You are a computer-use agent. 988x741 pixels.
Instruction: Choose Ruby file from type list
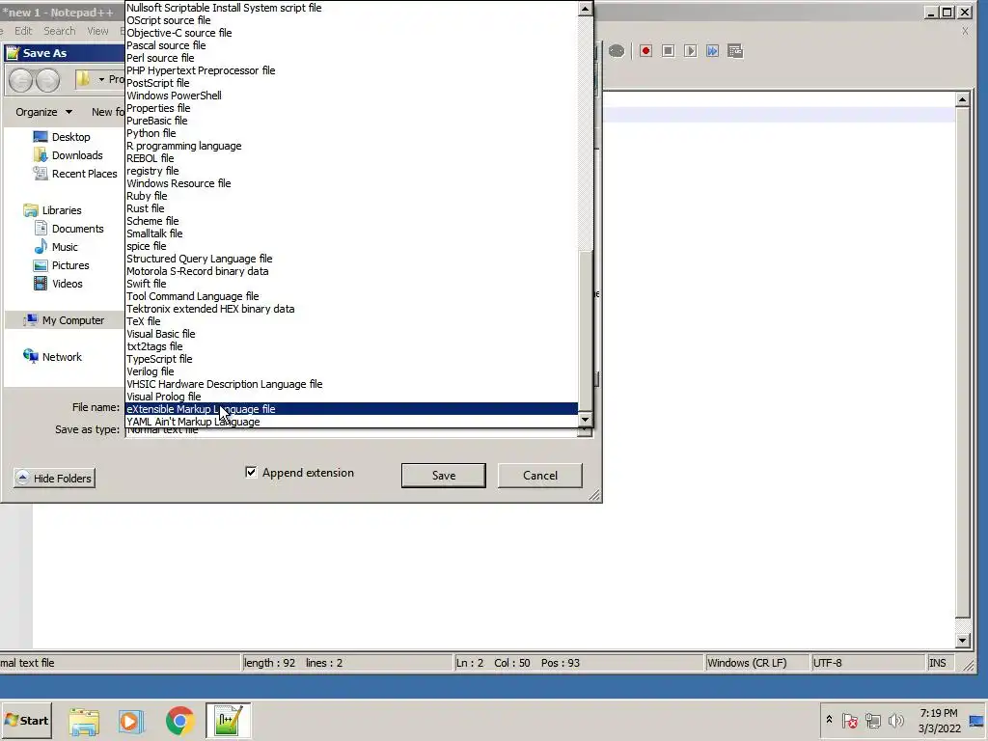pyautogui.click(x=351, y=195)
